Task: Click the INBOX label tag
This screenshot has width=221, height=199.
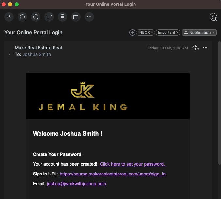Action: point(144,32)
